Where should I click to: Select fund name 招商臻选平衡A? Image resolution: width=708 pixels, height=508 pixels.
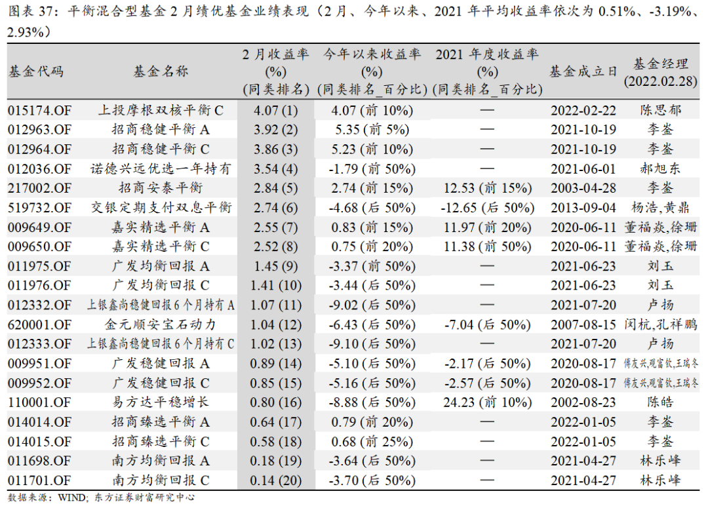(161, 421)
